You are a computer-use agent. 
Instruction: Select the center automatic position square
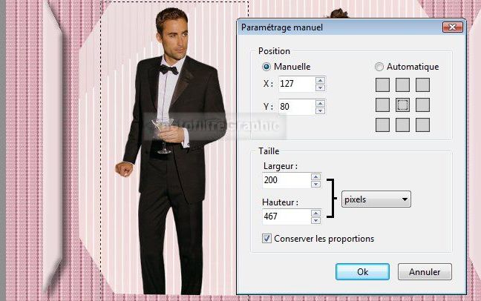point(402,105)
